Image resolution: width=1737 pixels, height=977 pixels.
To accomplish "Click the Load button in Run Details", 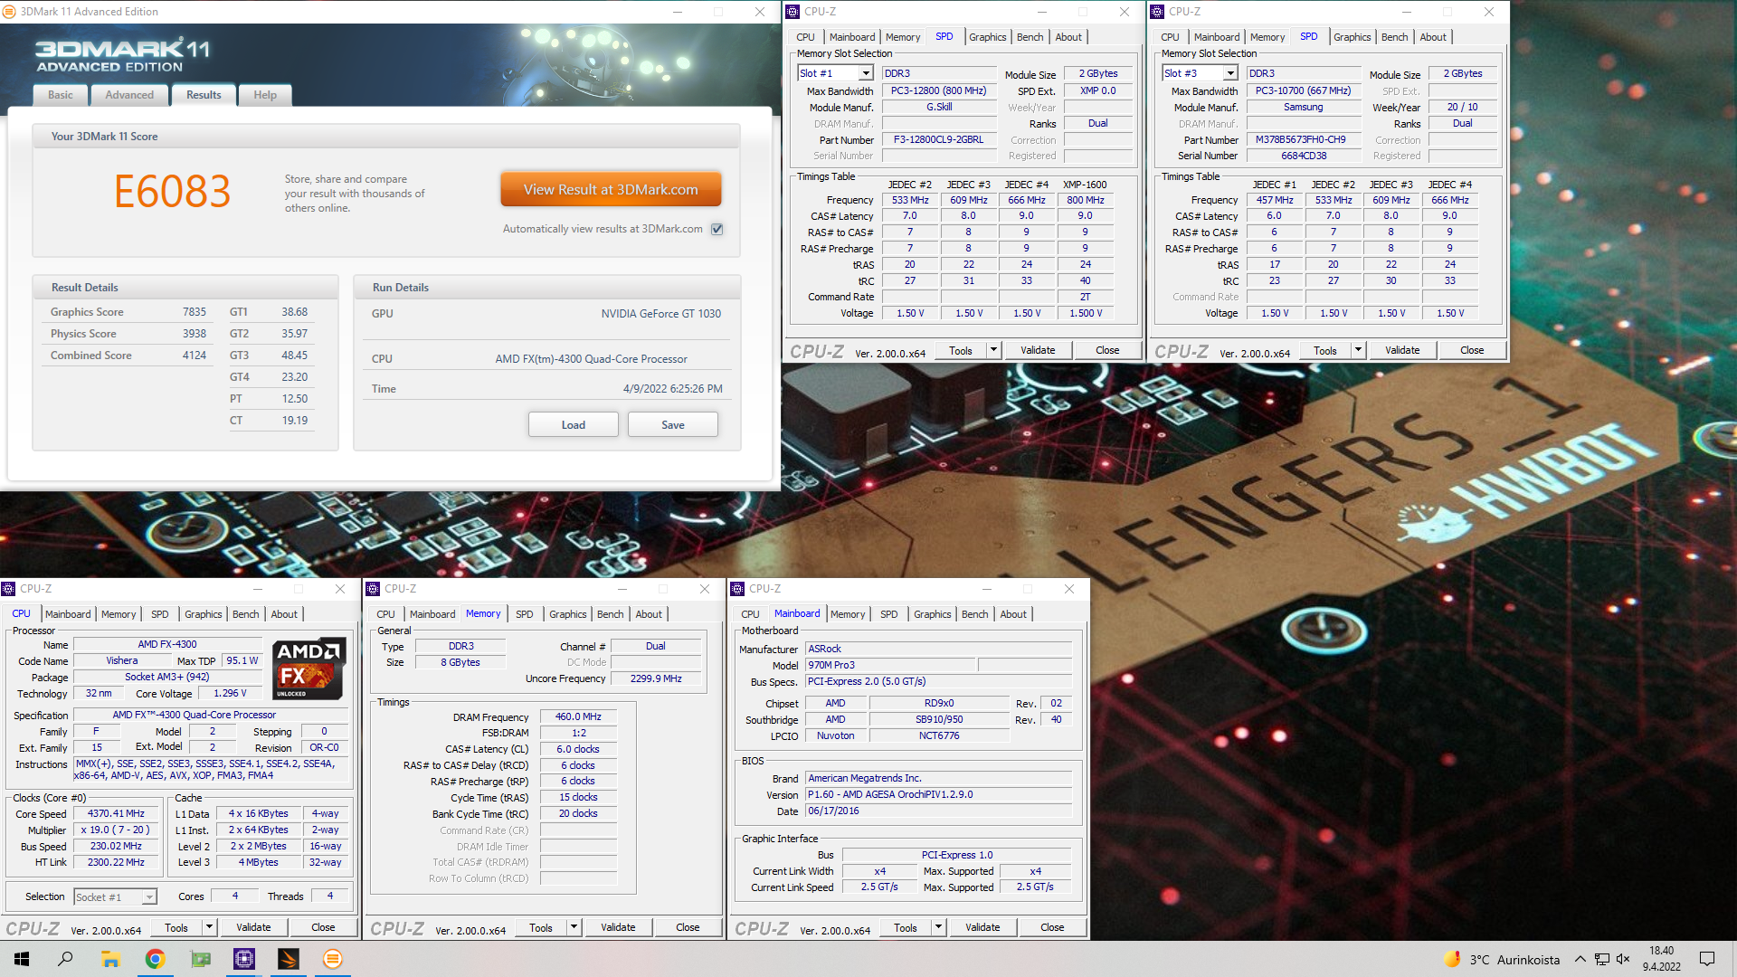I will [574, 425].
